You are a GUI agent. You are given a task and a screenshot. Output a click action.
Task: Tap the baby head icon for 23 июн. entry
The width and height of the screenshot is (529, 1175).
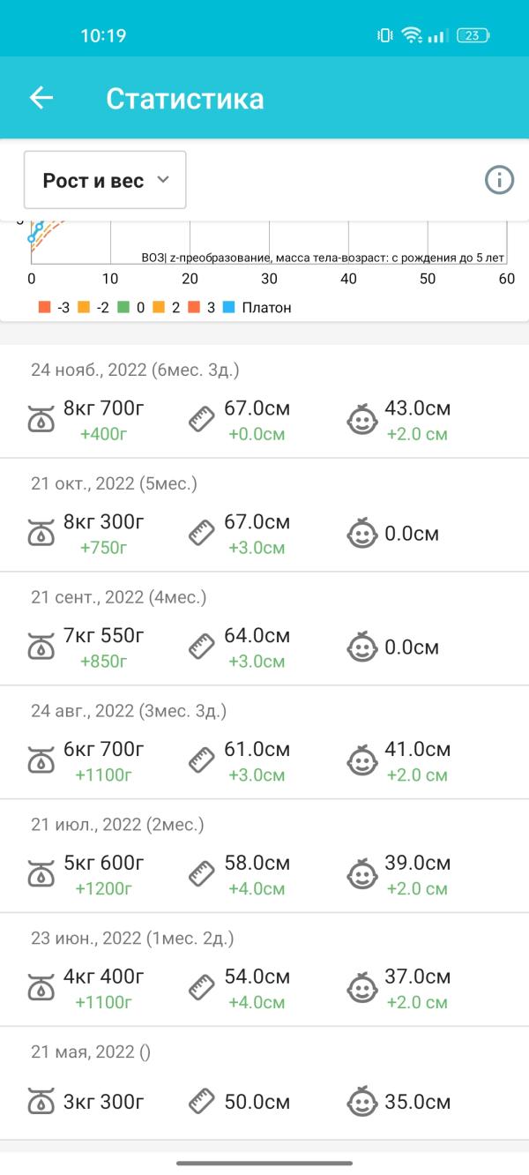click(x=361, y=988)
